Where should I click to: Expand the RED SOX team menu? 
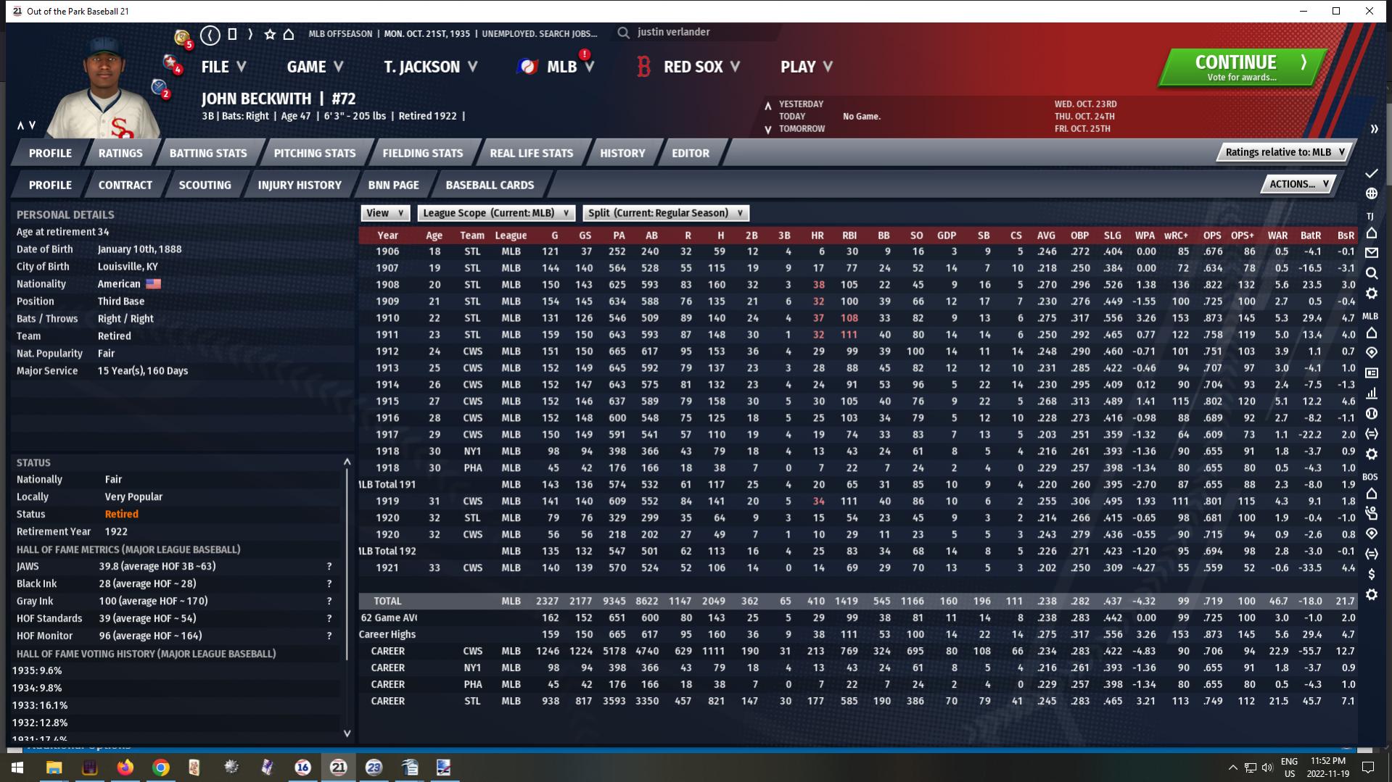[701, 67]
